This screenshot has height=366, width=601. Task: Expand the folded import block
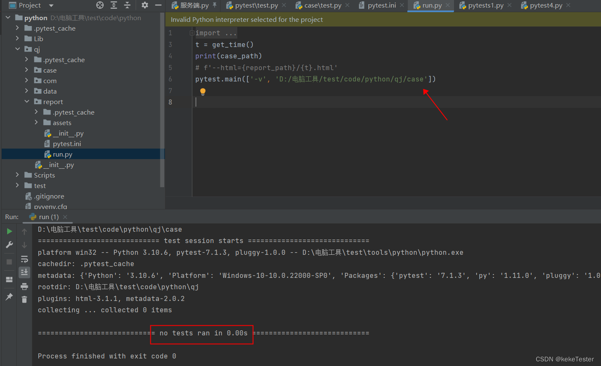(192, 33)
